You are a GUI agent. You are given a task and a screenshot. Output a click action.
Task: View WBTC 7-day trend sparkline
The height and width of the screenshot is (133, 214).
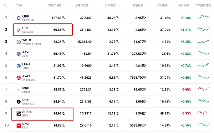point(203,41)
